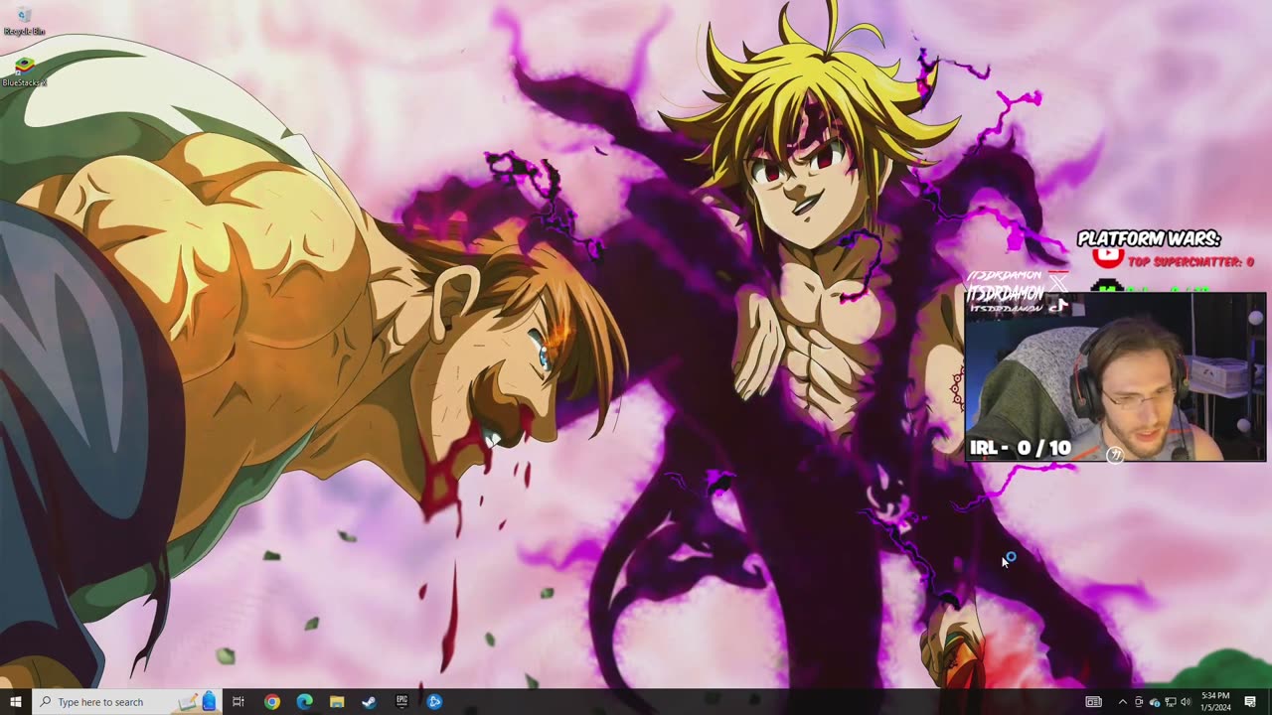Viewport: 1272px width, 715px height.
Task: Click the Meet Now tray icon
Action: [x=1139, y=702]
